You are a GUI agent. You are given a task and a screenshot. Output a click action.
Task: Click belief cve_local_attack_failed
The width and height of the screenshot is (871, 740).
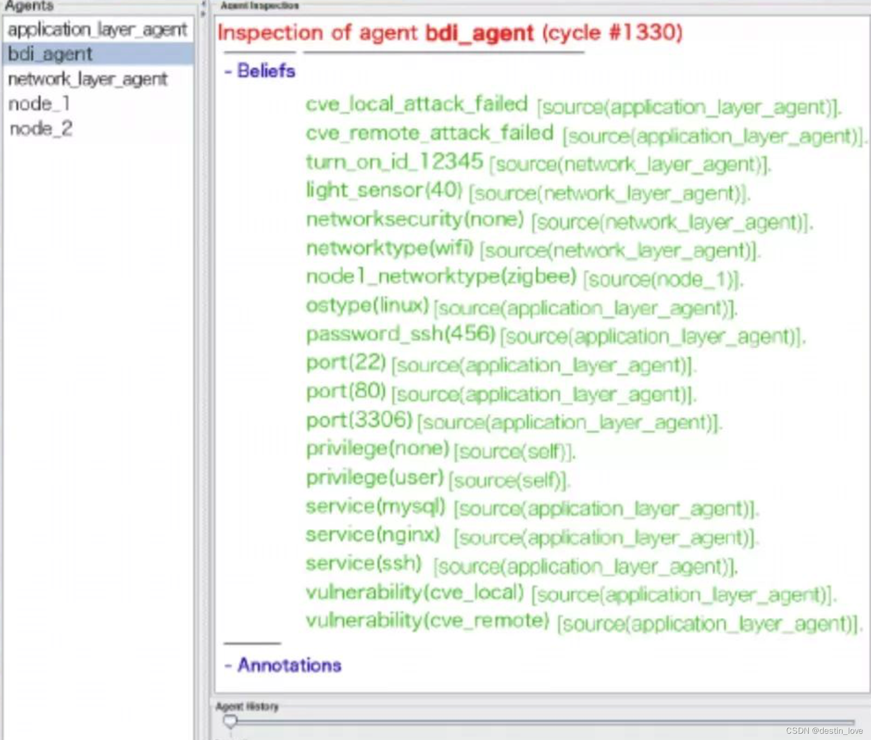point(417,104)
